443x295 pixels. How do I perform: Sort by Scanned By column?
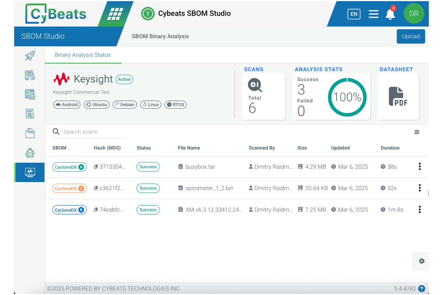point(262,148)
